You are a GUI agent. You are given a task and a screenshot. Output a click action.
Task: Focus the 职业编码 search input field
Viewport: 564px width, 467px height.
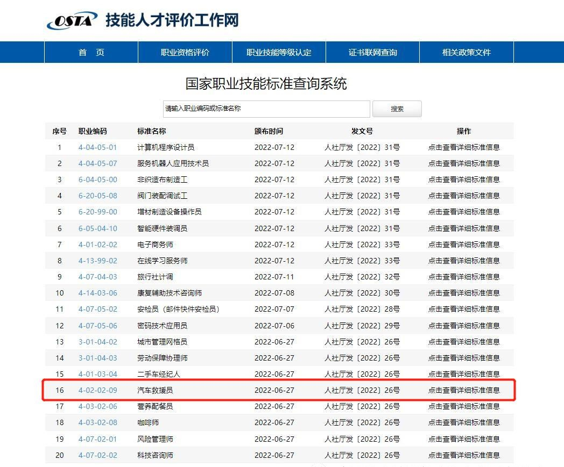point(266,109)
